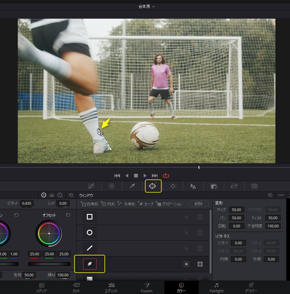290x294 pixels.
Task: Open the Qualifier eyedropper palette
Action: coord(132,186)
